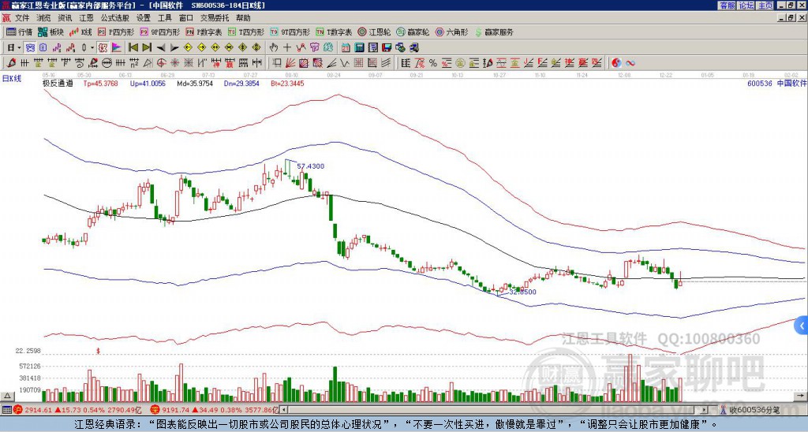The width and height of the screenshot is (808, 432).
Task: Click the 极反通道 indicator name
Action: tap(58, 83)
